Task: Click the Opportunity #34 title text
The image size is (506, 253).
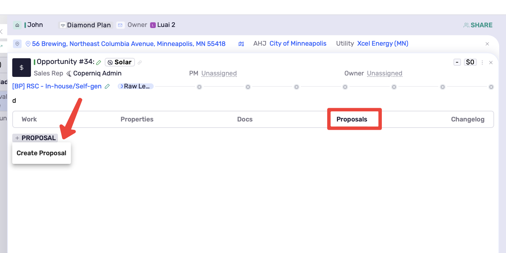Action: 65,62
